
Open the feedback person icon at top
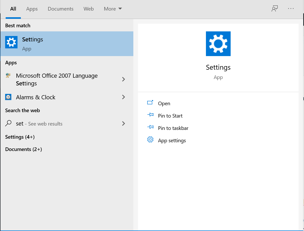pos(275,9)
